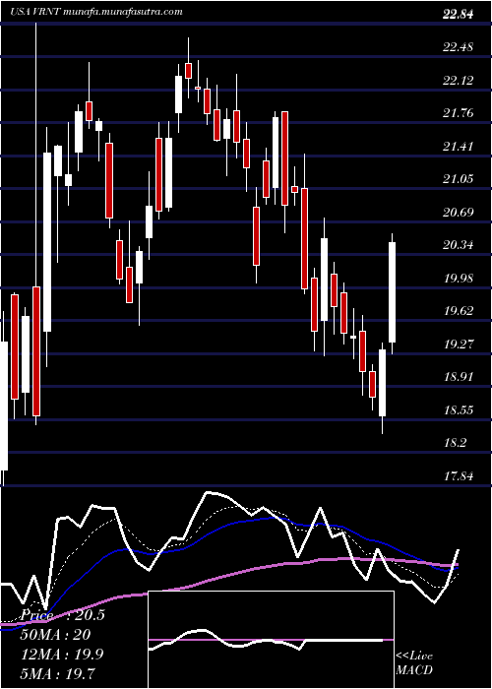Click the 17.84 price axis label

tap(459, 475)
